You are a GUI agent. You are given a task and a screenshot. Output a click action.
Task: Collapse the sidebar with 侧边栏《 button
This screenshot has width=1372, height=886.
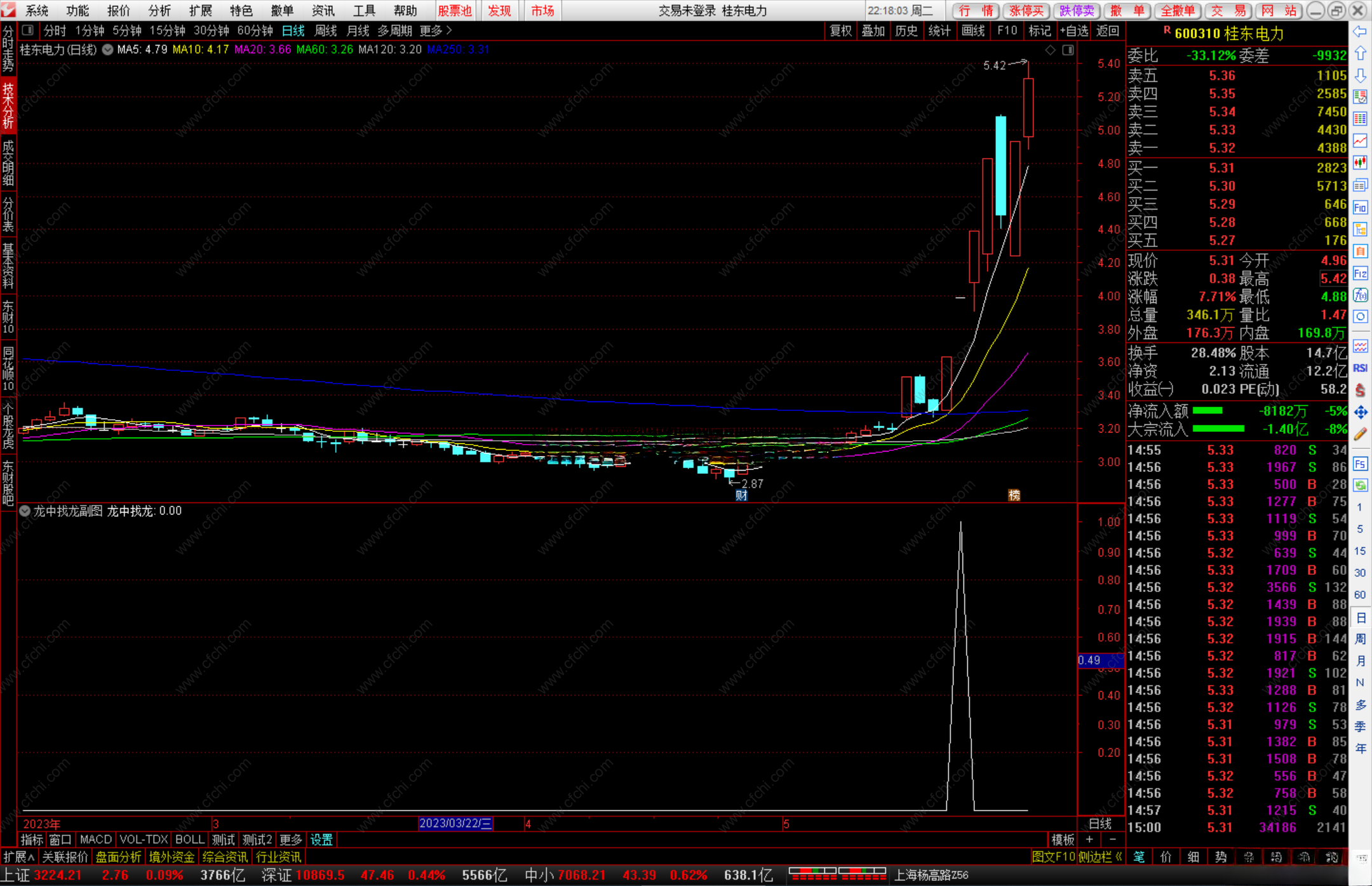pyautogui.click(x=1101, y=857)
